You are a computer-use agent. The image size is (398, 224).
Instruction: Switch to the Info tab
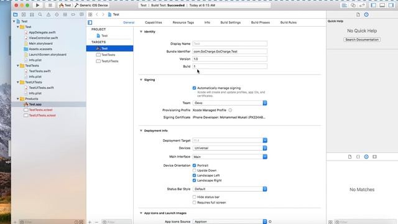pos(207,22)
